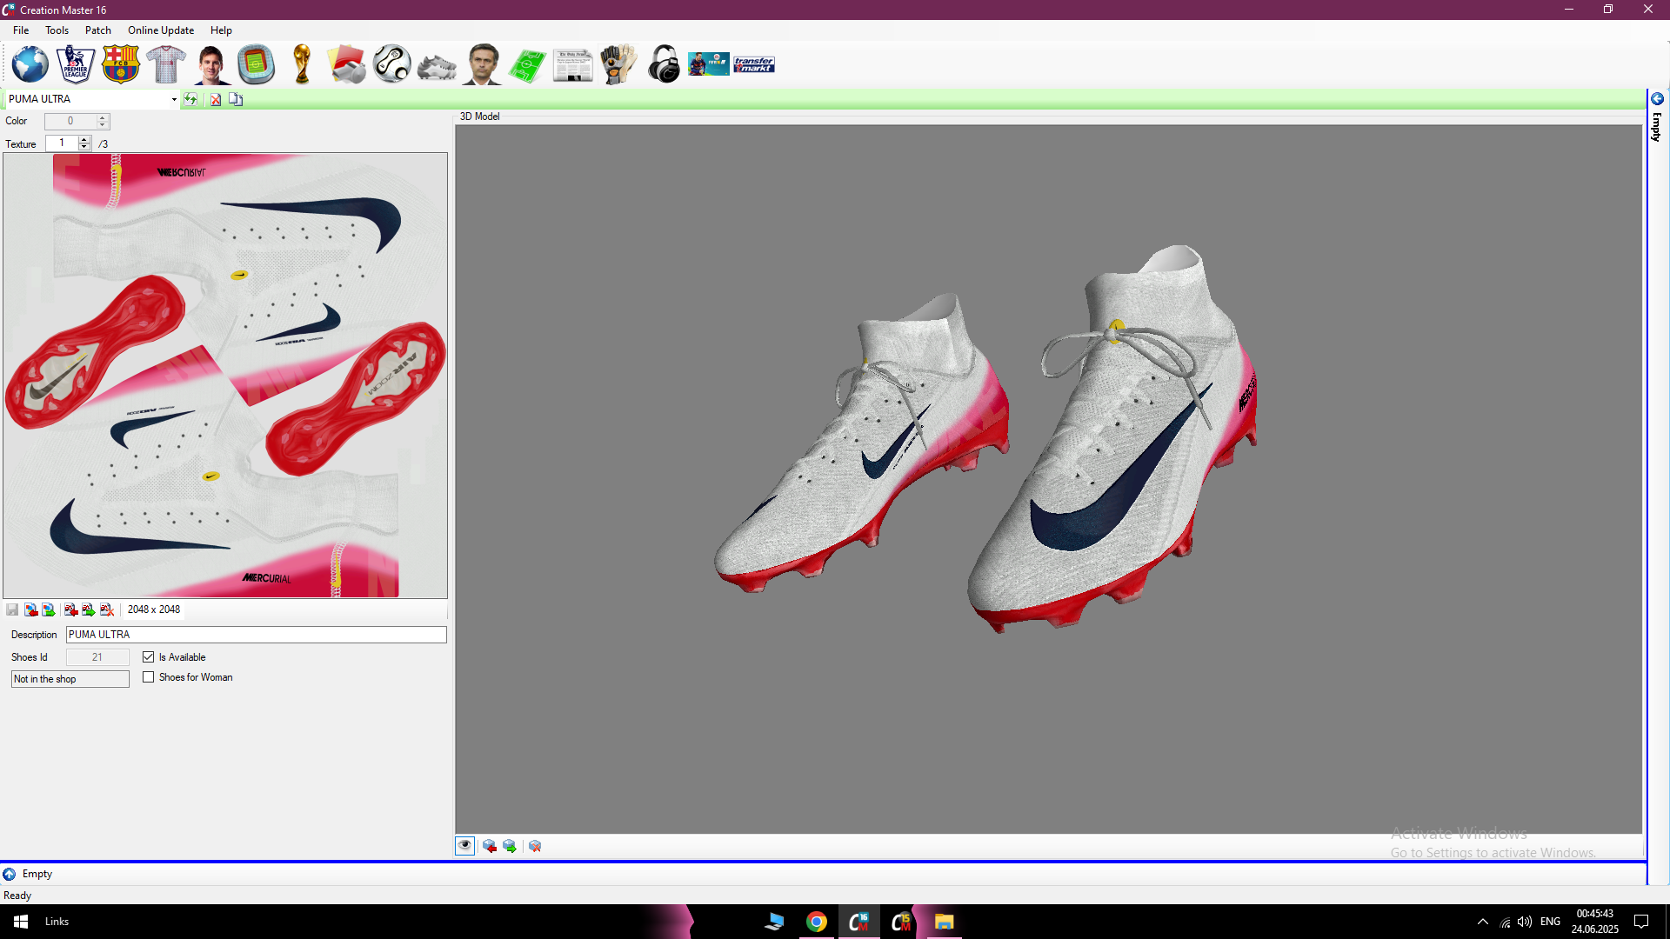Open the World Cup trophy icon
Viewport: 1670px width, 939px height.
point(302,64)
